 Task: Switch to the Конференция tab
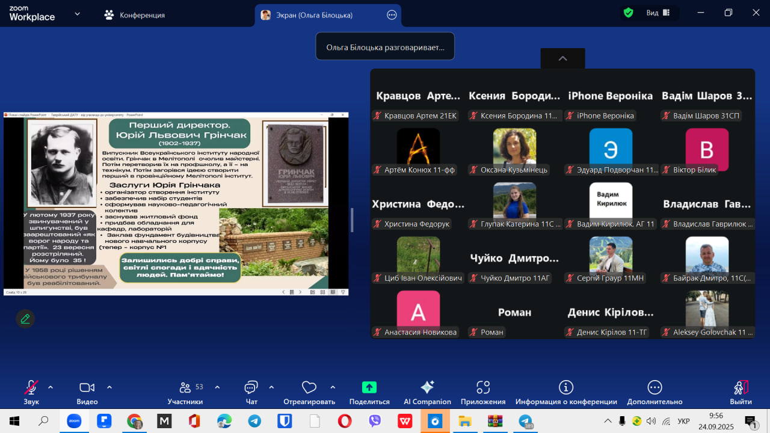135,15
